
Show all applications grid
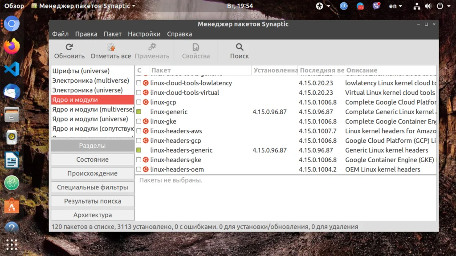(x=12, y=245)
